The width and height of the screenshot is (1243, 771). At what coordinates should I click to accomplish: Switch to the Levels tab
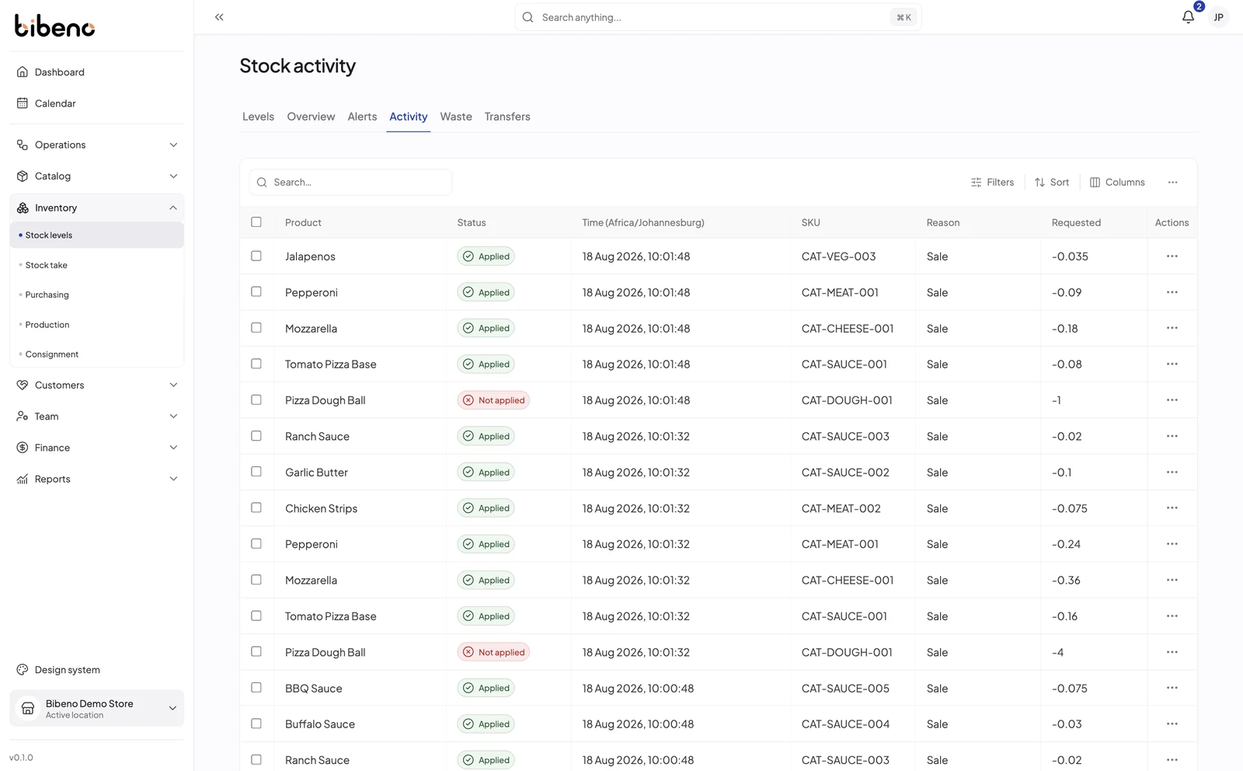click(x=258, y=117)
